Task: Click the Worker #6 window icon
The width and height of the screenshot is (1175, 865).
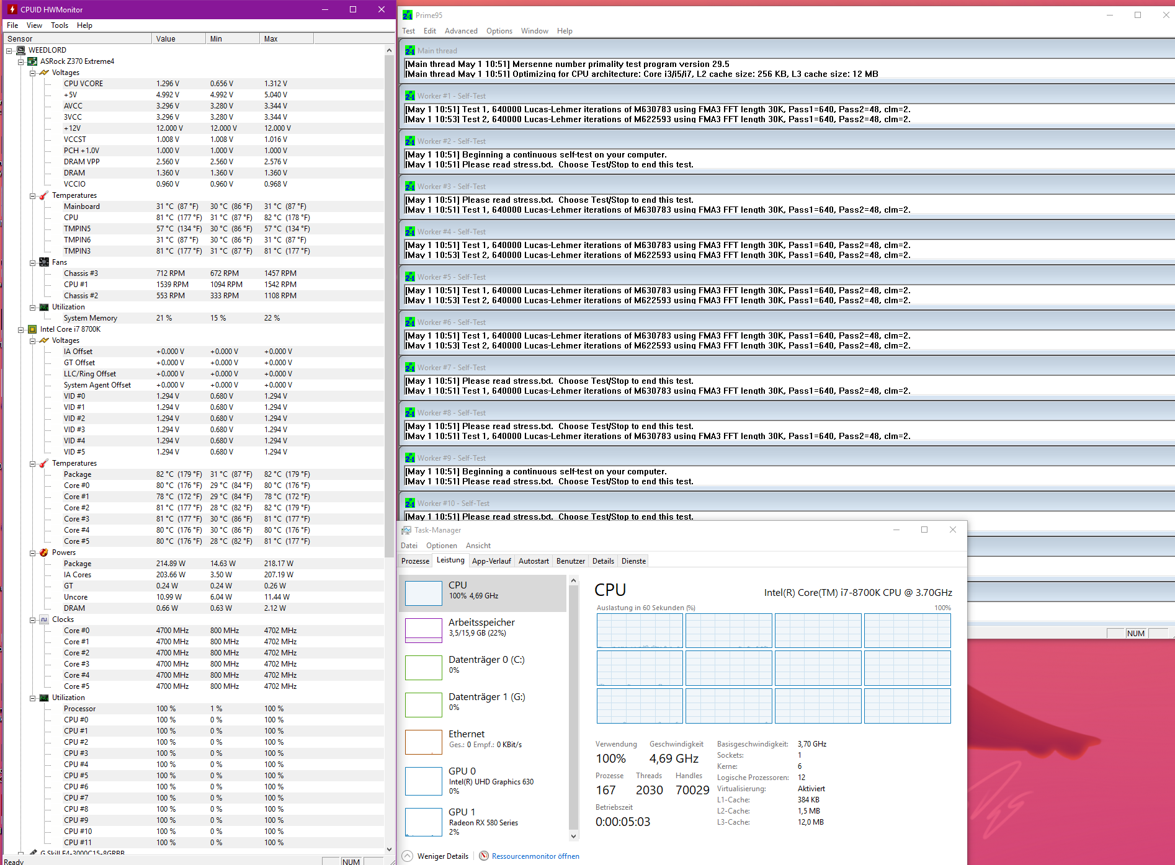Action: tap(410, 322)
